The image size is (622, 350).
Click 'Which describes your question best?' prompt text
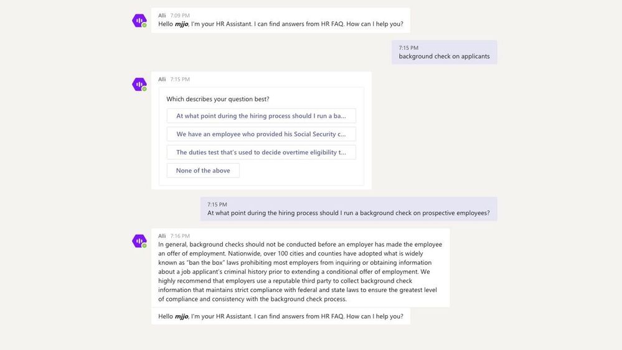(218, 99)
